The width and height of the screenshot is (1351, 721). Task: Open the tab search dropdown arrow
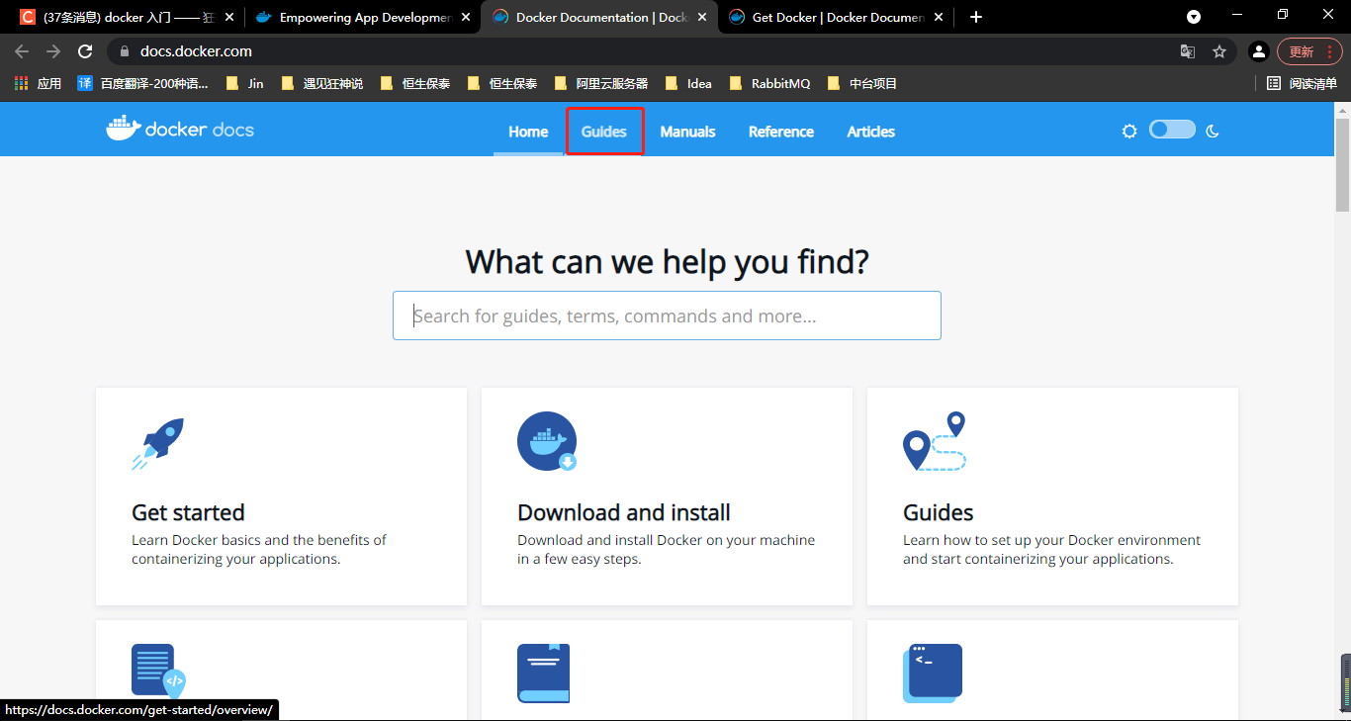[1194, 17]
